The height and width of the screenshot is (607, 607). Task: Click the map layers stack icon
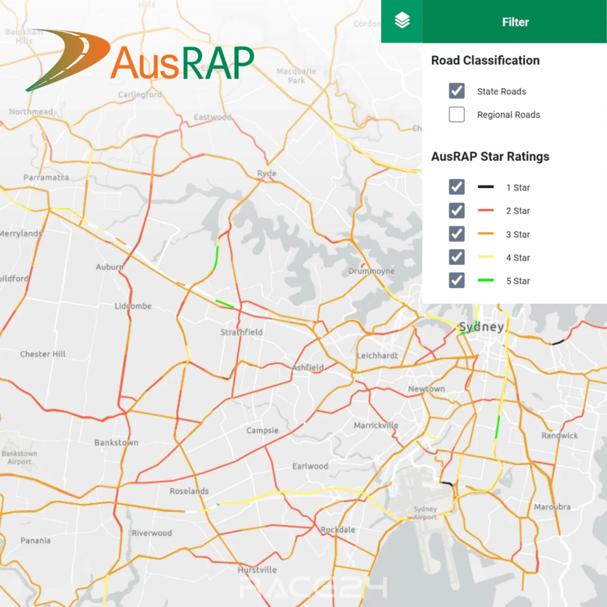tap(402, 21)
